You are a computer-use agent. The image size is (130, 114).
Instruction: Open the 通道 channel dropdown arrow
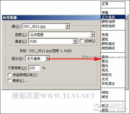click(x=75, y=41)
